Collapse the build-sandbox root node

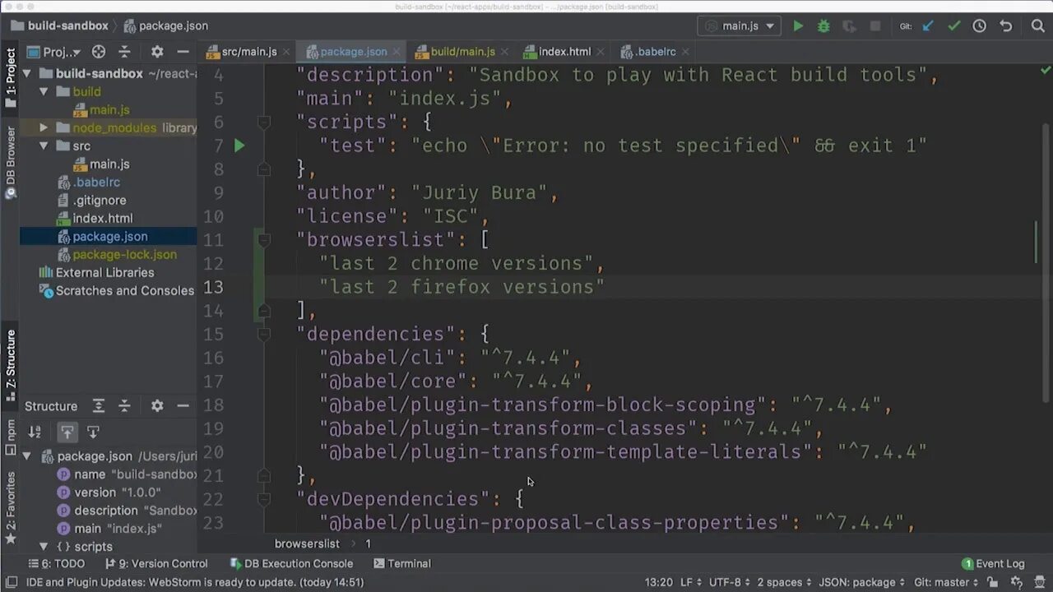point(27,74)
